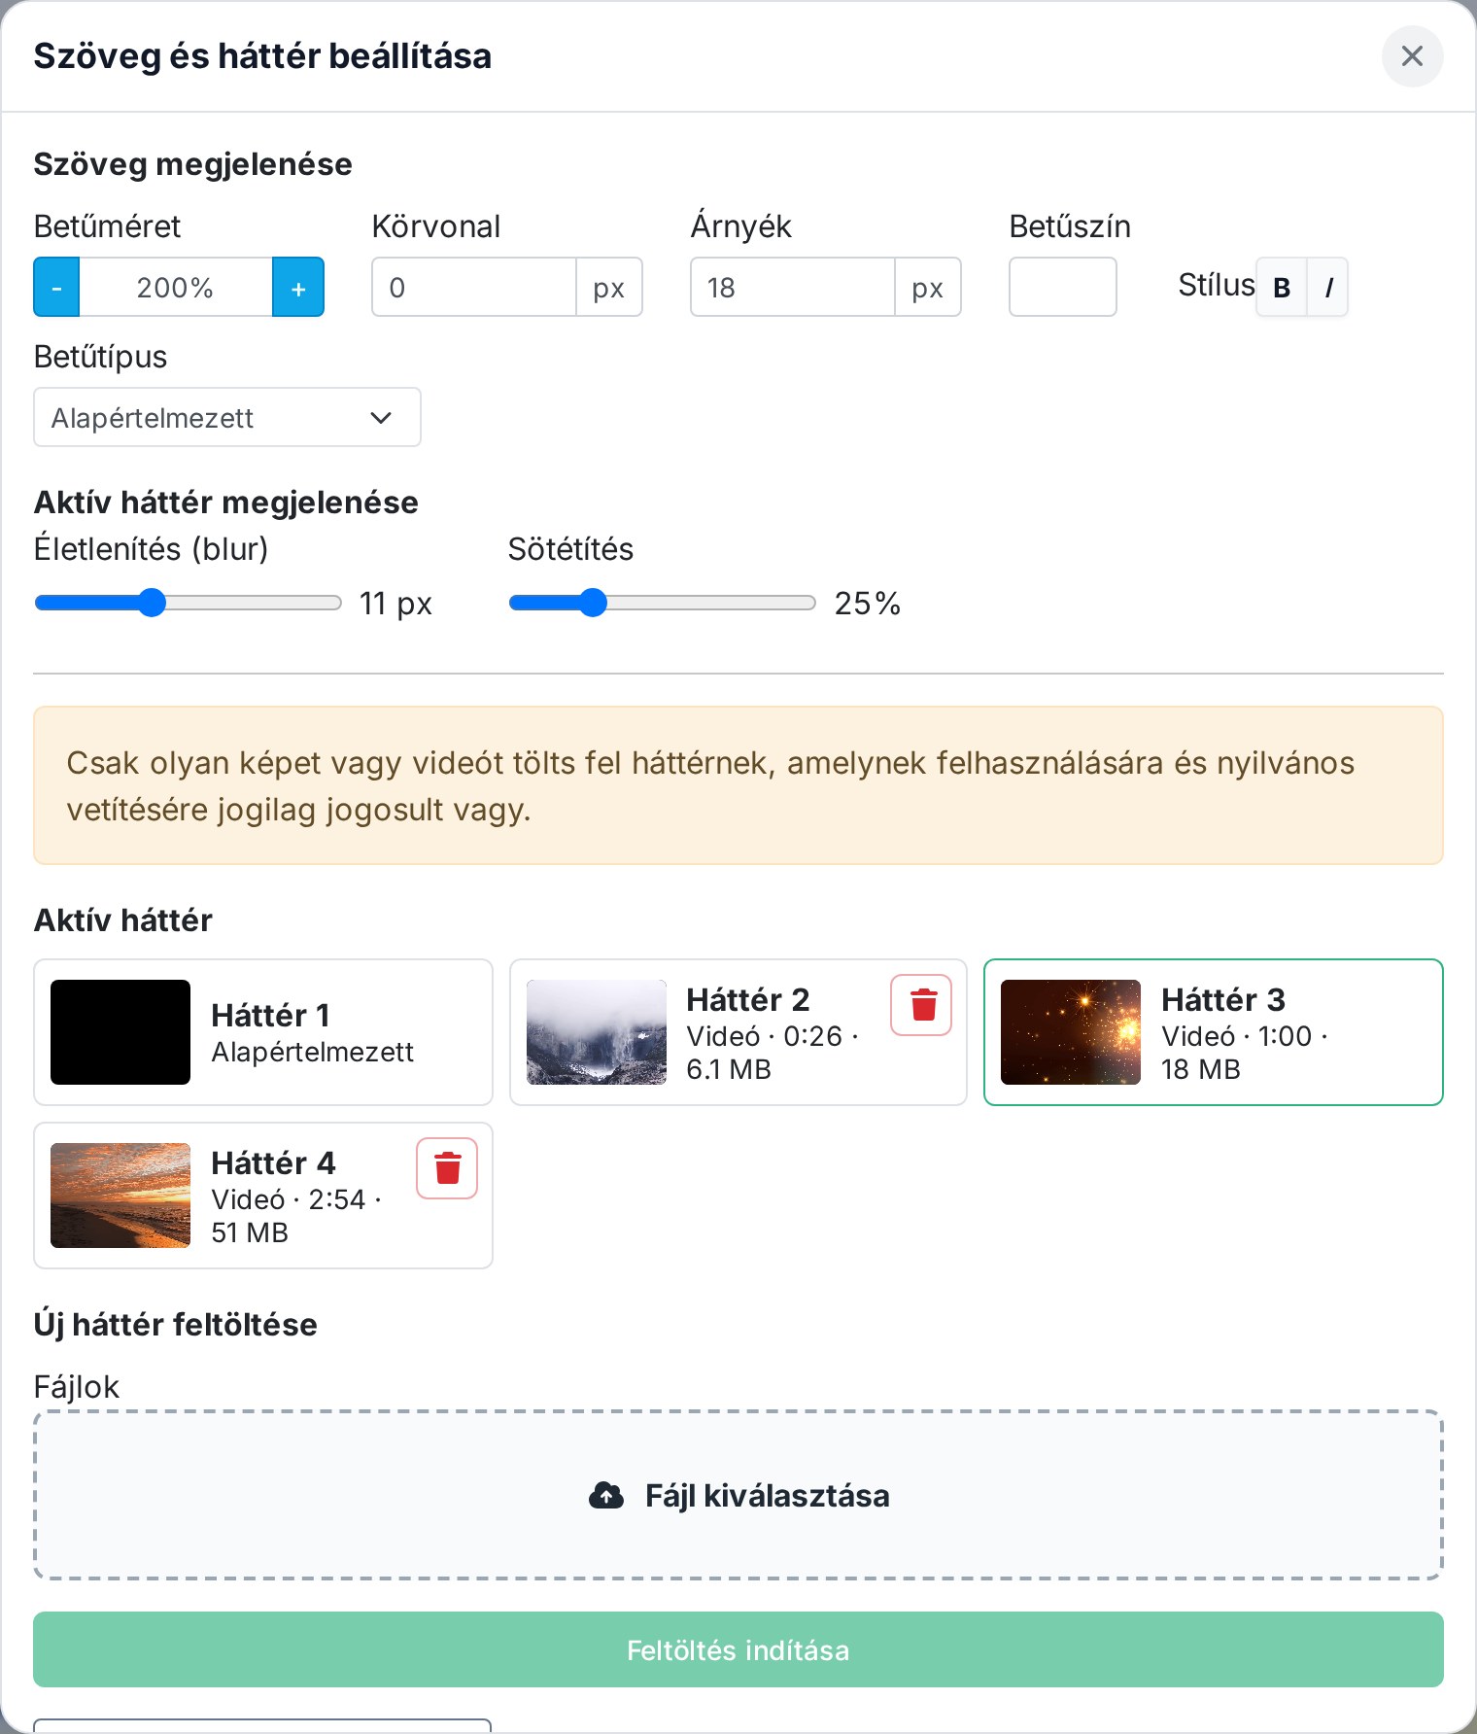Viewport: 1477px width, 1734px height.
Task: Toggle italic text style
Action: [1328, 287]
